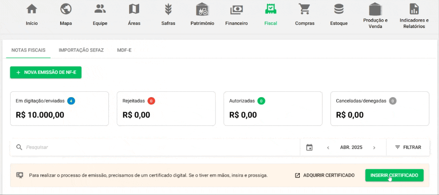
Task: Open the Estoque stack icon
Action: tap(339, 9)
